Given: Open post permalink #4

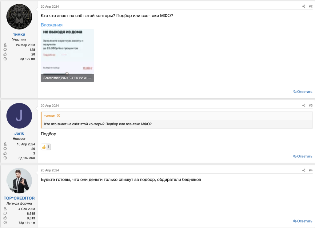Looking at the screenshot, I should pos(311,170).
